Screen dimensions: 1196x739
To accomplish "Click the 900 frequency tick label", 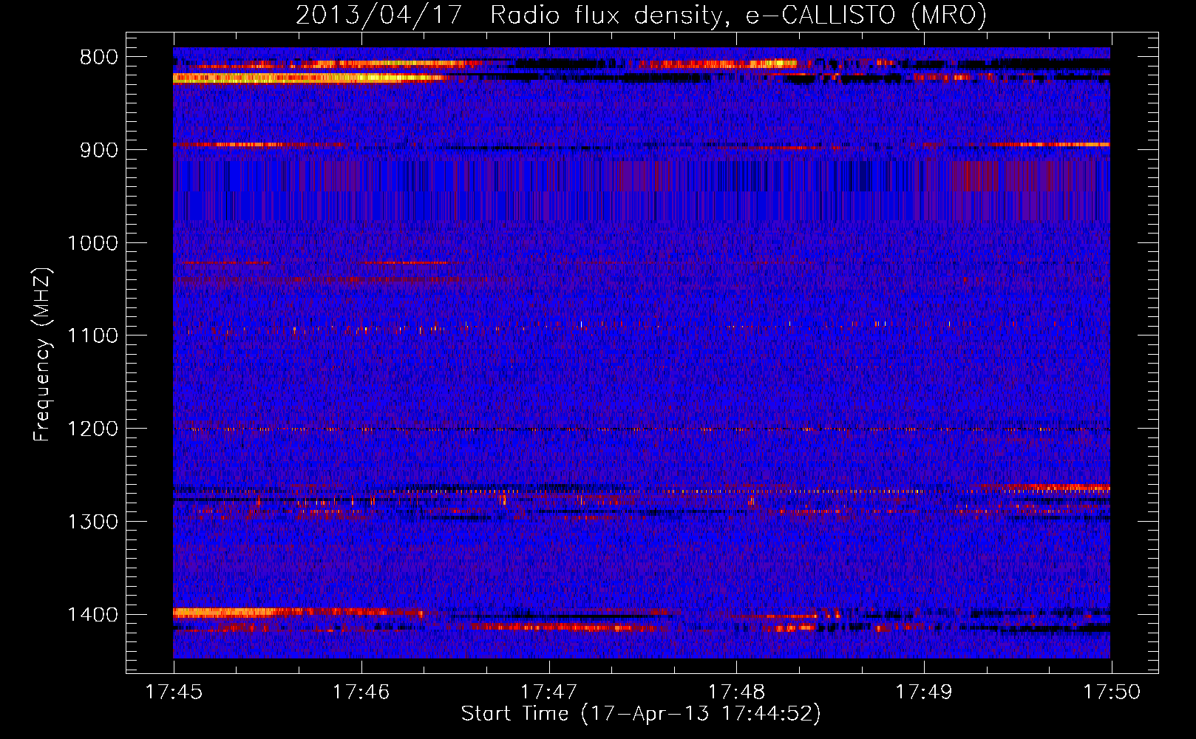I will 99,151.
